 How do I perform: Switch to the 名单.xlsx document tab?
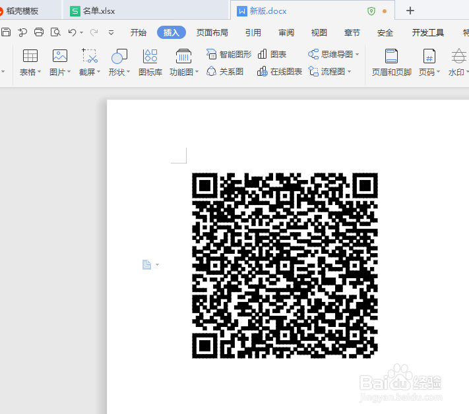146,11
